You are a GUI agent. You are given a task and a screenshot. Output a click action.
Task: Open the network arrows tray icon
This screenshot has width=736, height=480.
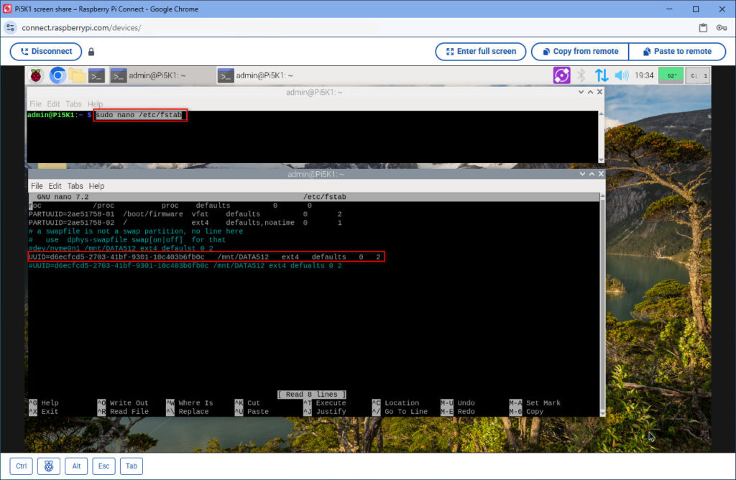(602, 75)
